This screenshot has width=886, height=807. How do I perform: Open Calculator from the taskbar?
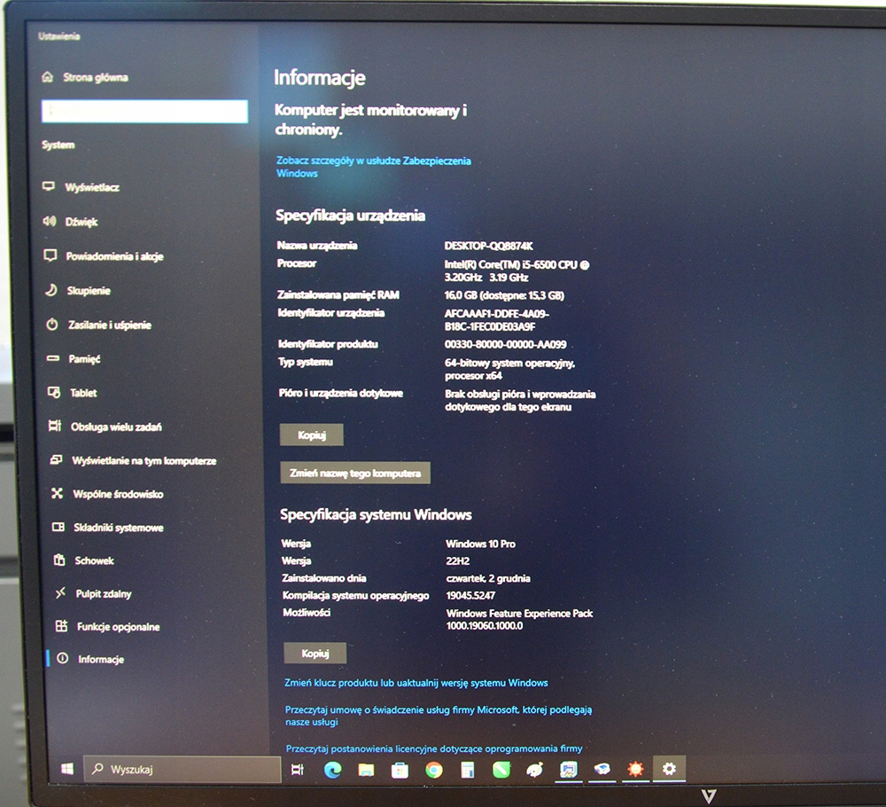click(x=467, y=770)
